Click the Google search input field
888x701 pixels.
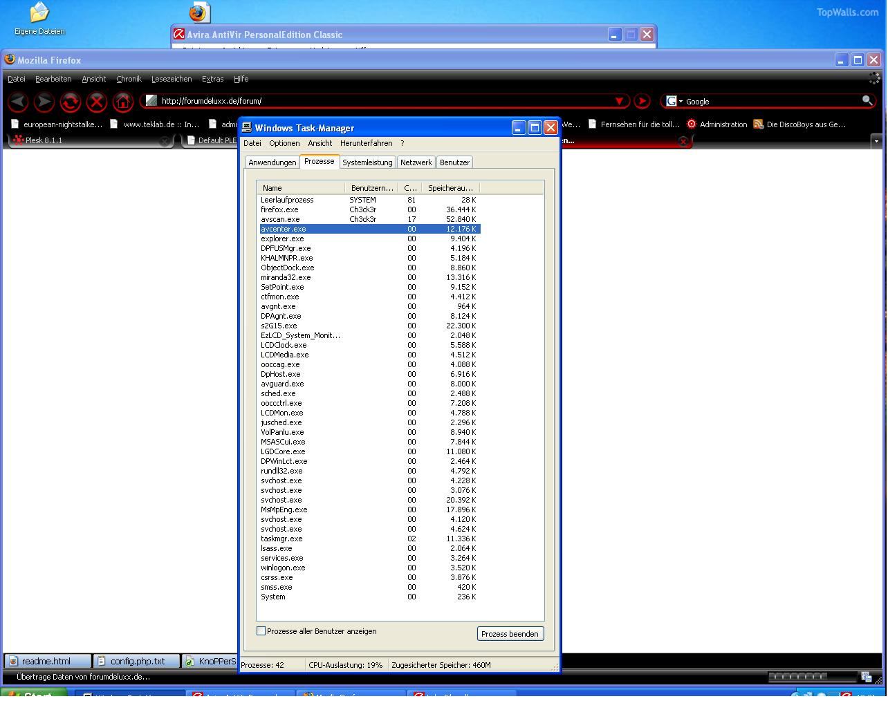[772, 101]
